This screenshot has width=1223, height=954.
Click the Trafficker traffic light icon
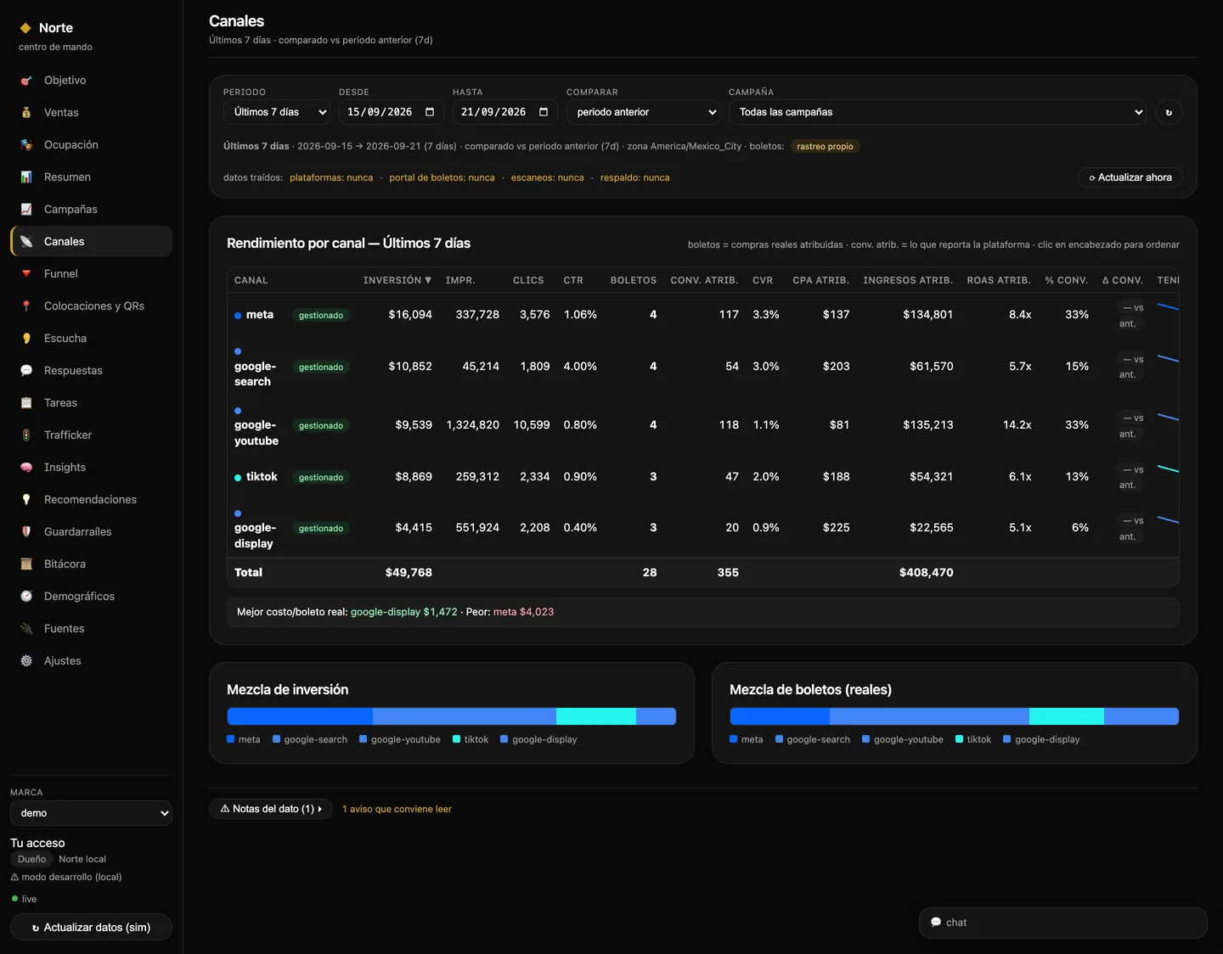pos(26,435)
